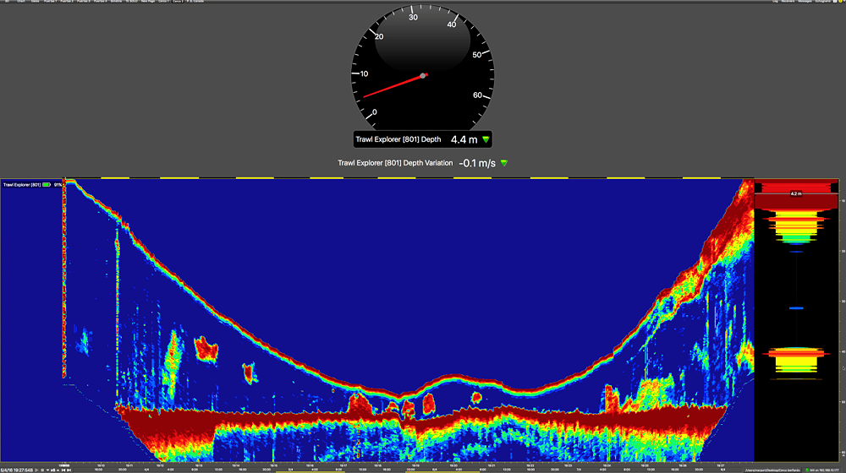
Task: Open the Log panel
Action: tap(775, 2)
